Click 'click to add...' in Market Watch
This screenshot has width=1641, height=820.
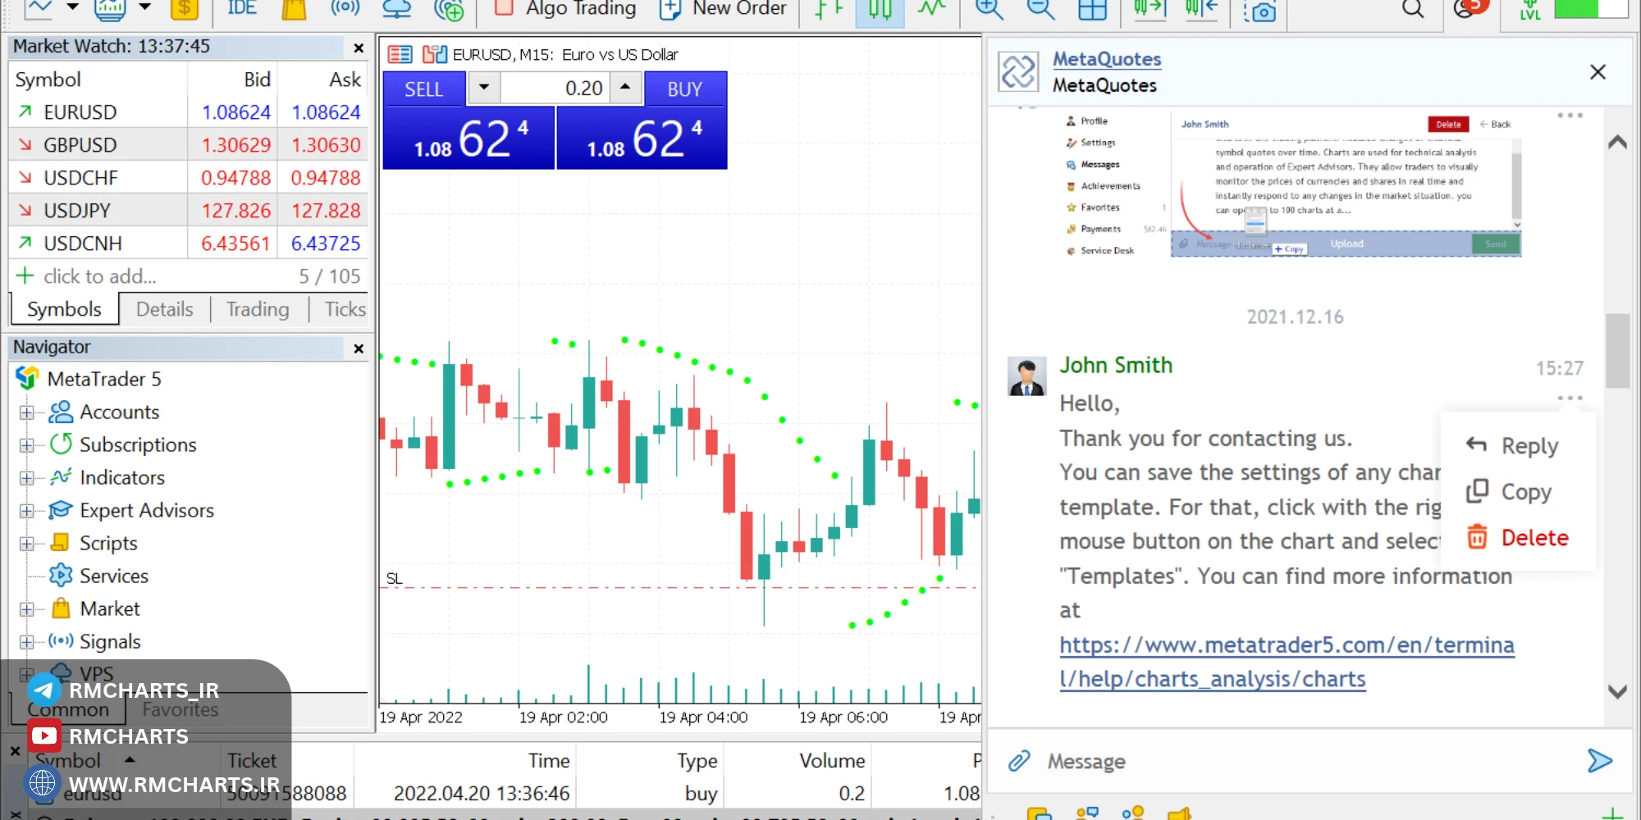(x=100, y=276)
